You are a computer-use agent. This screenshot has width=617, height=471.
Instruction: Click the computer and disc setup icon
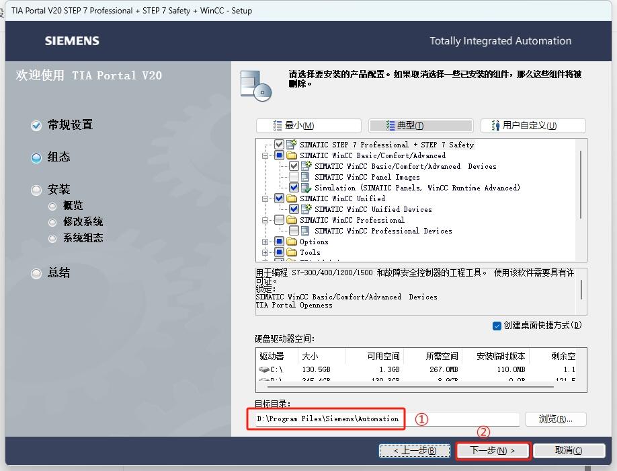tap(256, 86)
